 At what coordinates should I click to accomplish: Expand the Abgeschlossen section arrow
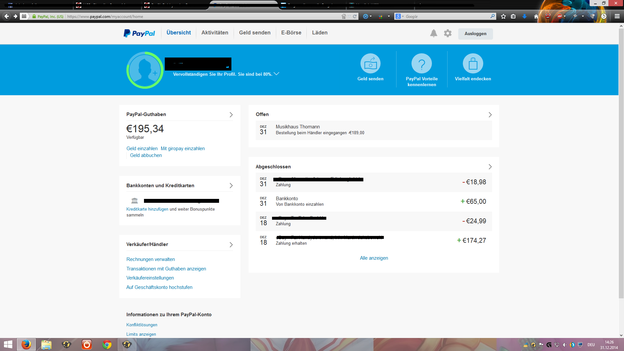(x=490, y=167)
